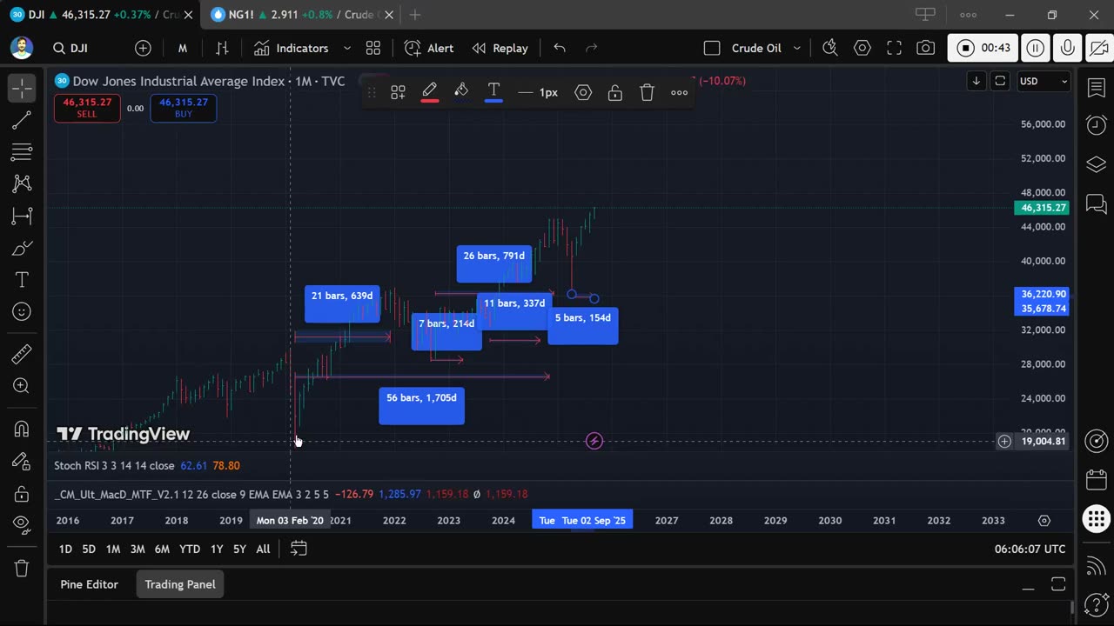This screenshot has height=626, width=1114.
Task: Open the USD currency dropdown
Action: coord(1044,81)
